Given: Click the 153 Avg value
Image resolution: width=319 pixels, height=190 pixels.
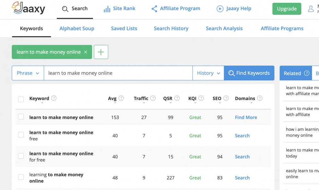Looking at the screenshot, I should pyautogui.click(x=115, y=117).
